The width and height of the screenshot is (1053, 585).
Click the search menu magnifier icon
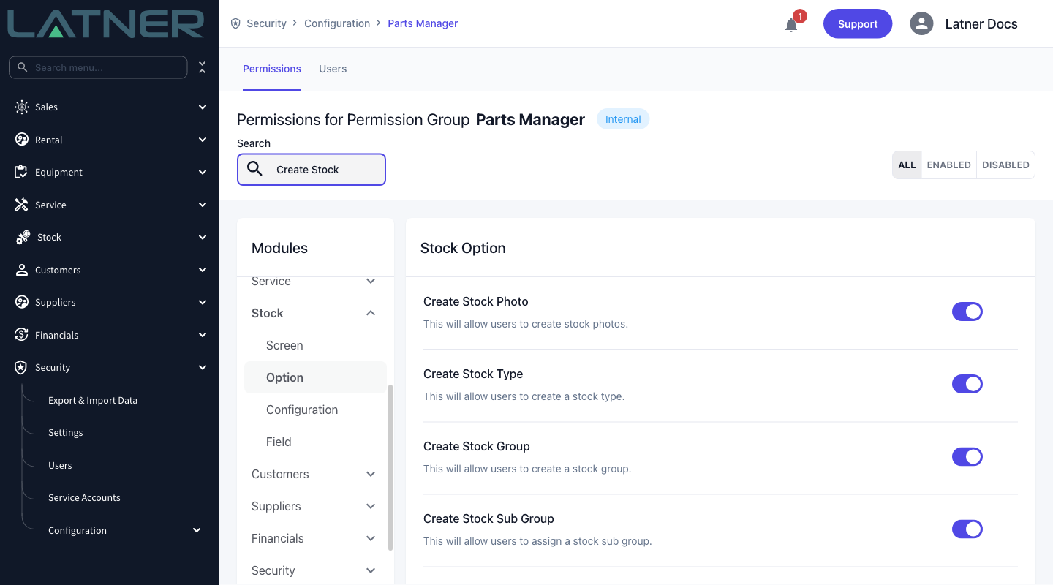point(23,67)
